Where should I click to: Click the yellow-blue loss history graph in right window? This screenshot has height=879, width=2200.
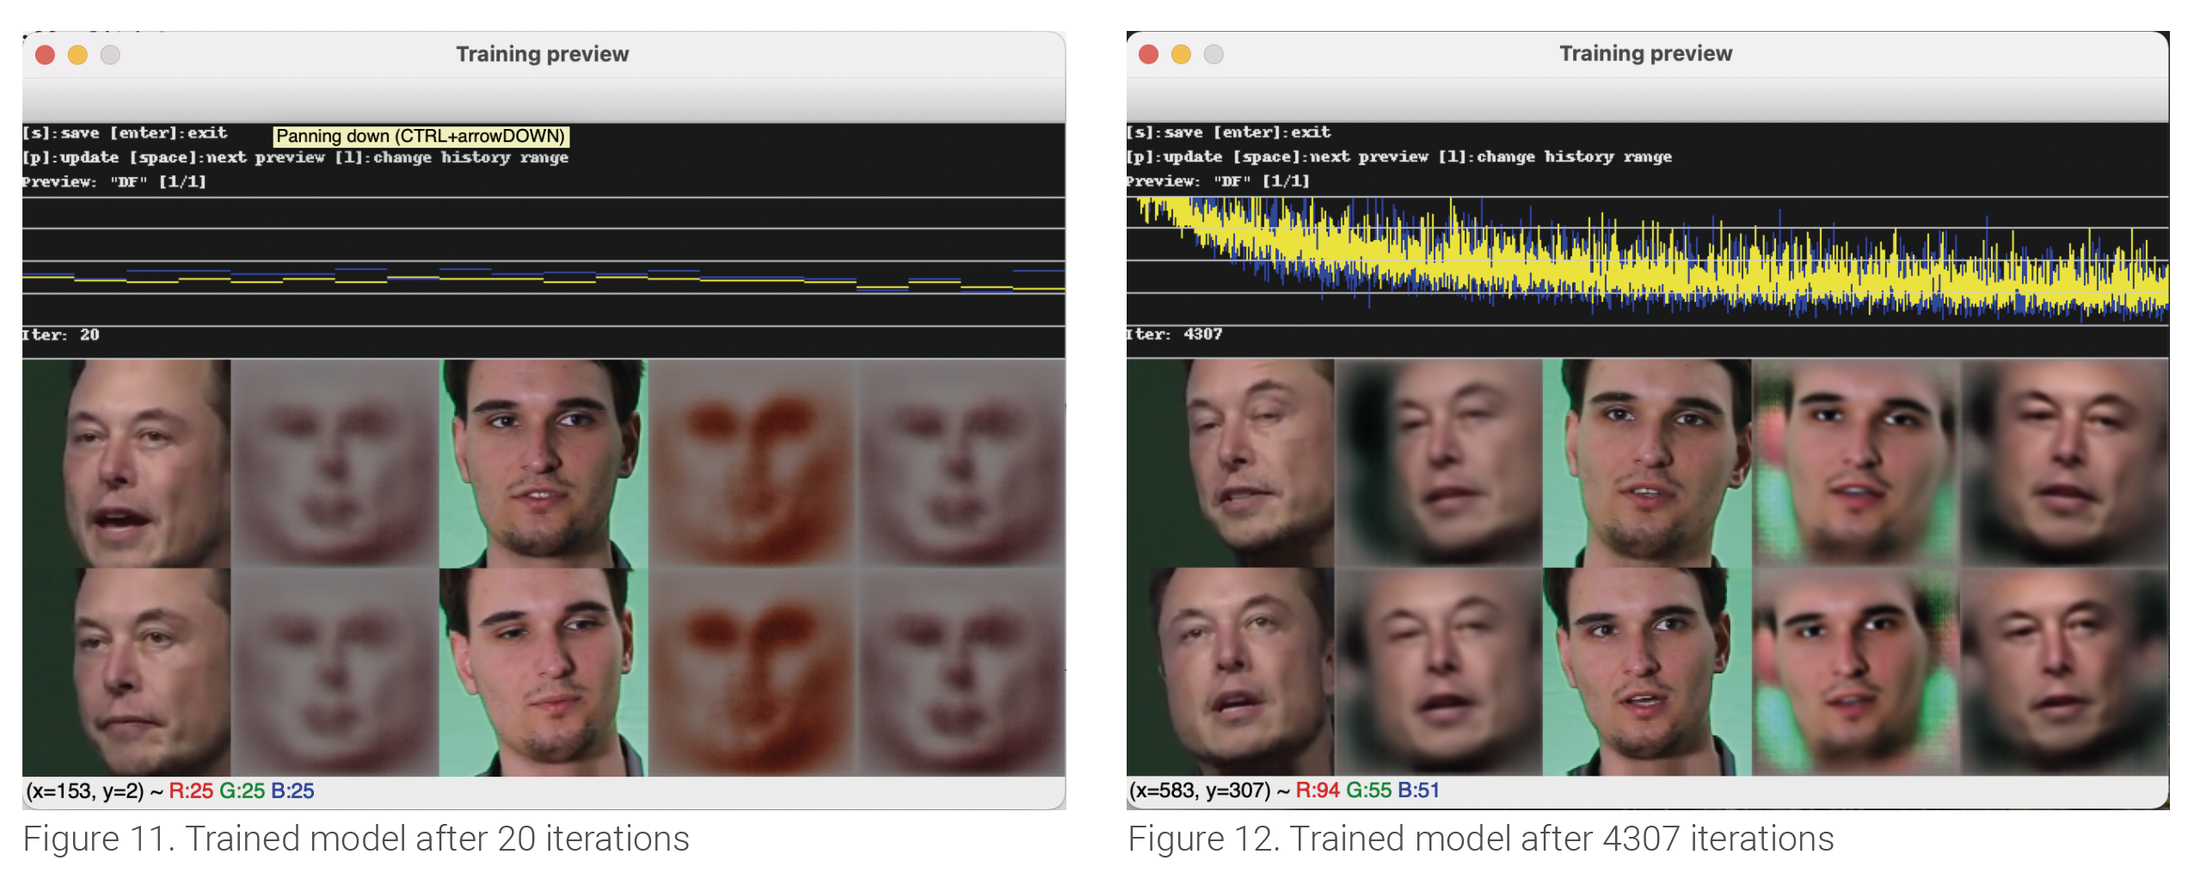[1647, 261]
